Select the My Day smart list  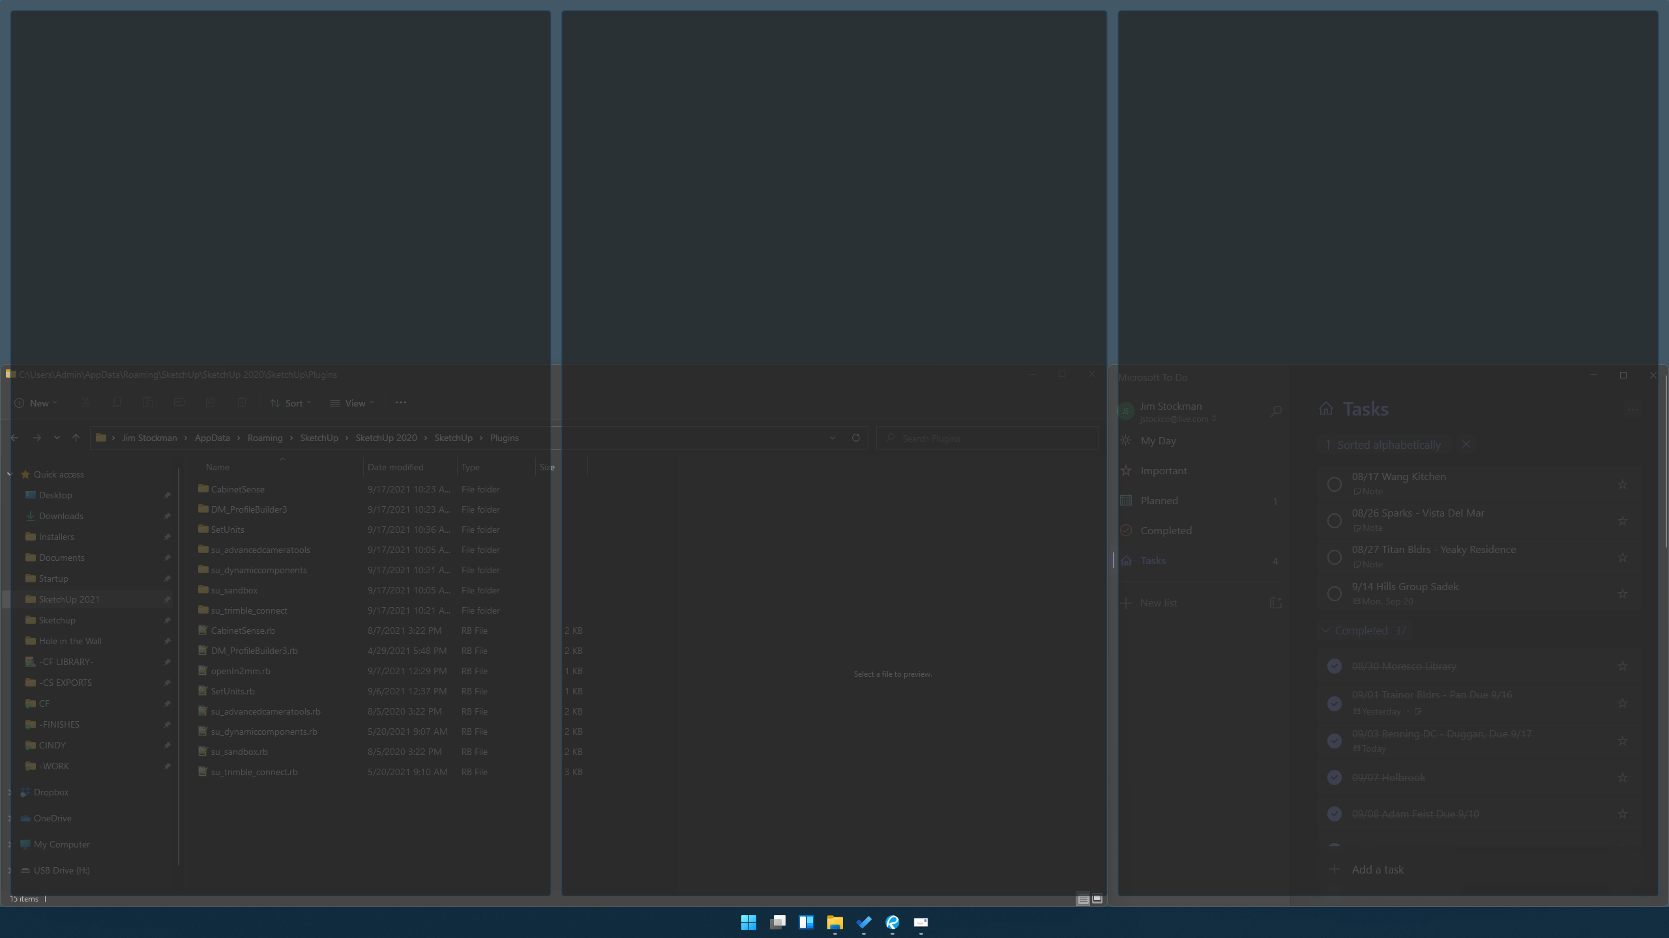pos(1159,440)
